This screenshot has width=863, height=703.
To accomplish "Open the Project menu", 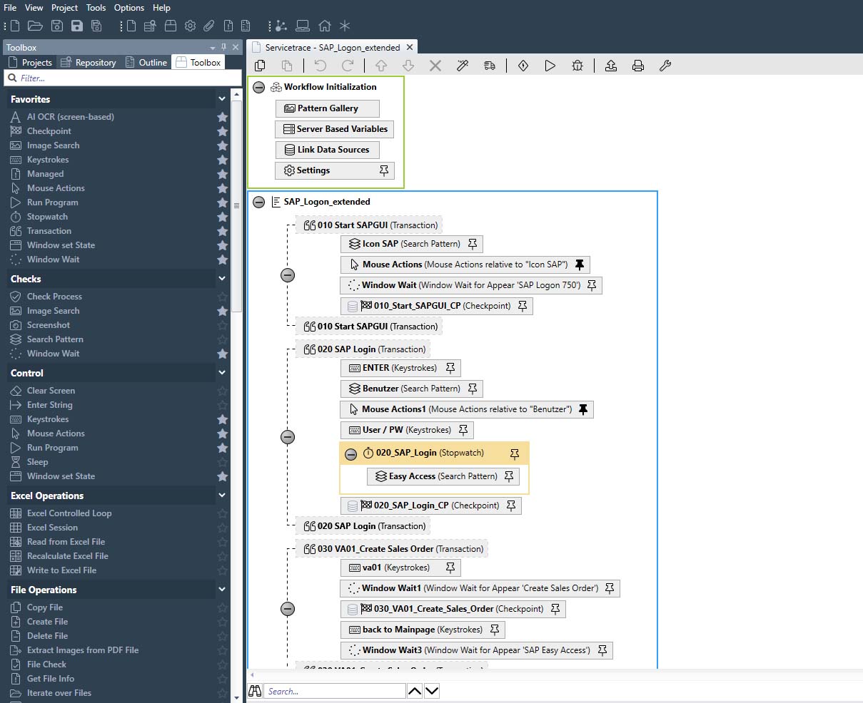I will [64, 8].
